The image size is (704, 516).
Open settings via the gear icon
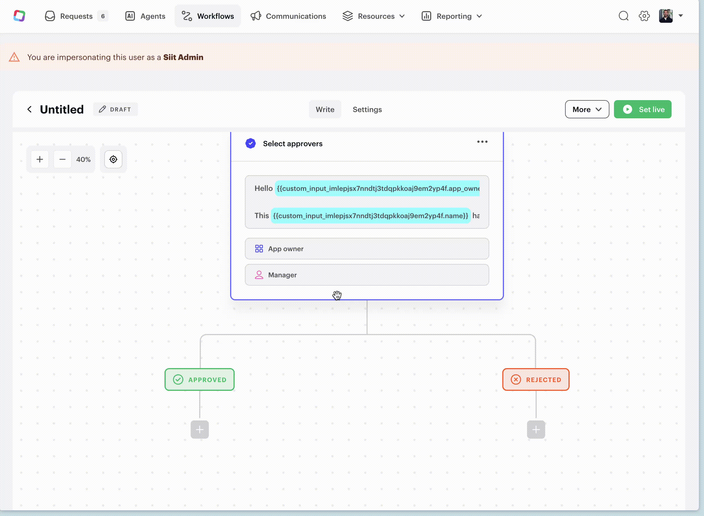(x=644, y=16)
